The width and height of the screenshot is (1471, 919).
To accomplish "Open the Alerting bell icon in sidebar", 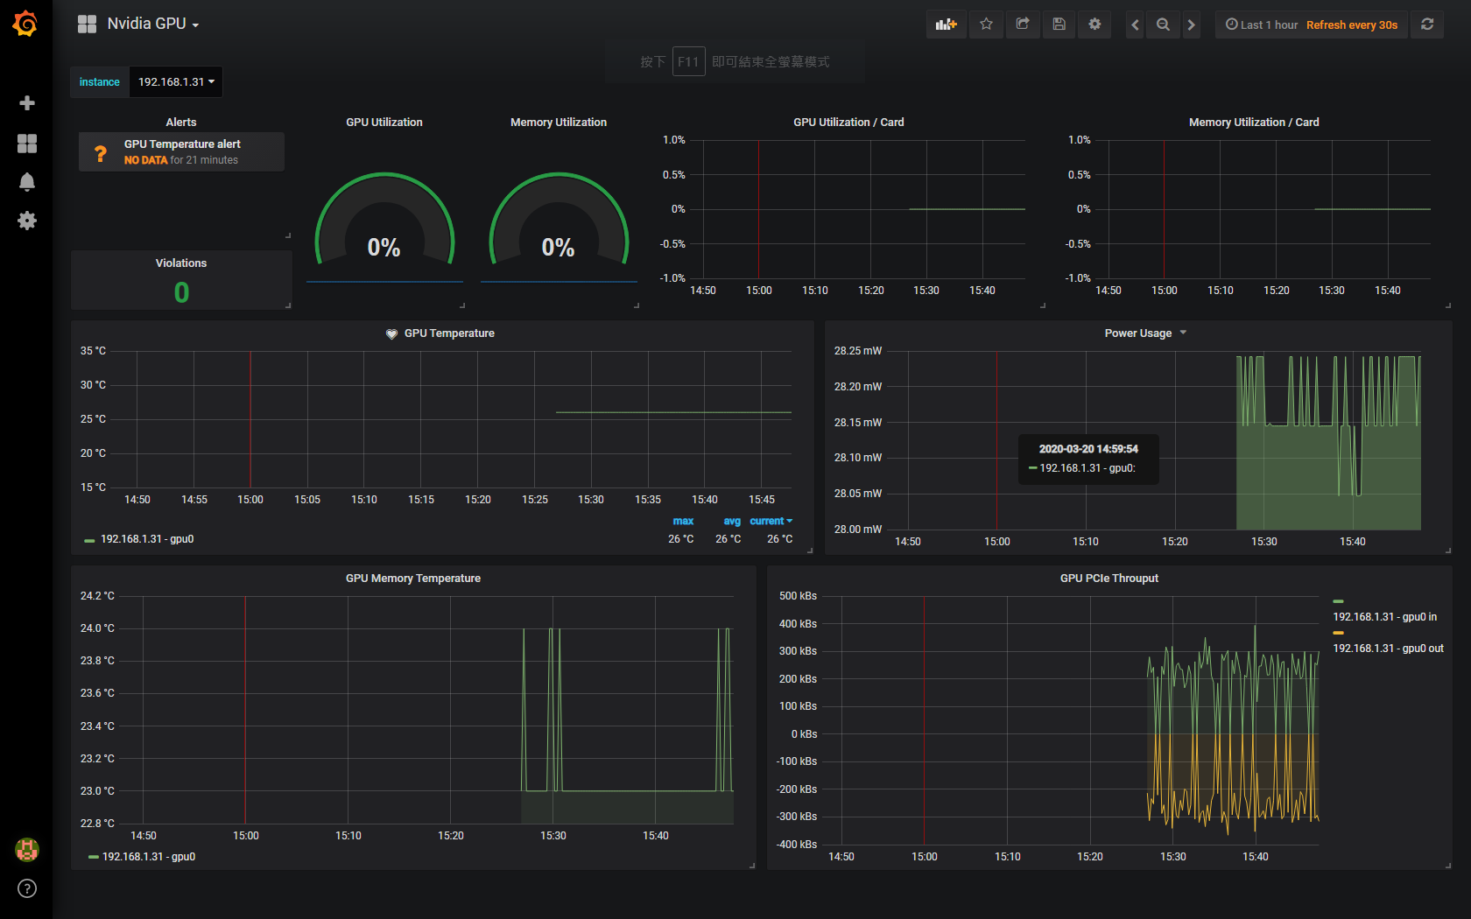I will [27, 182].
